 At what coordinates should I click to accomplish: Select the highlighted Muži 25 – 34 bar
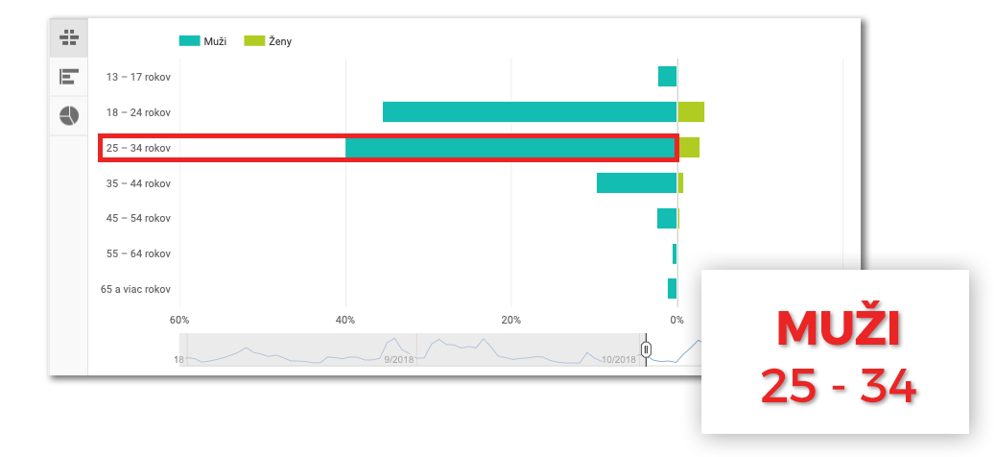click(510, 148)
